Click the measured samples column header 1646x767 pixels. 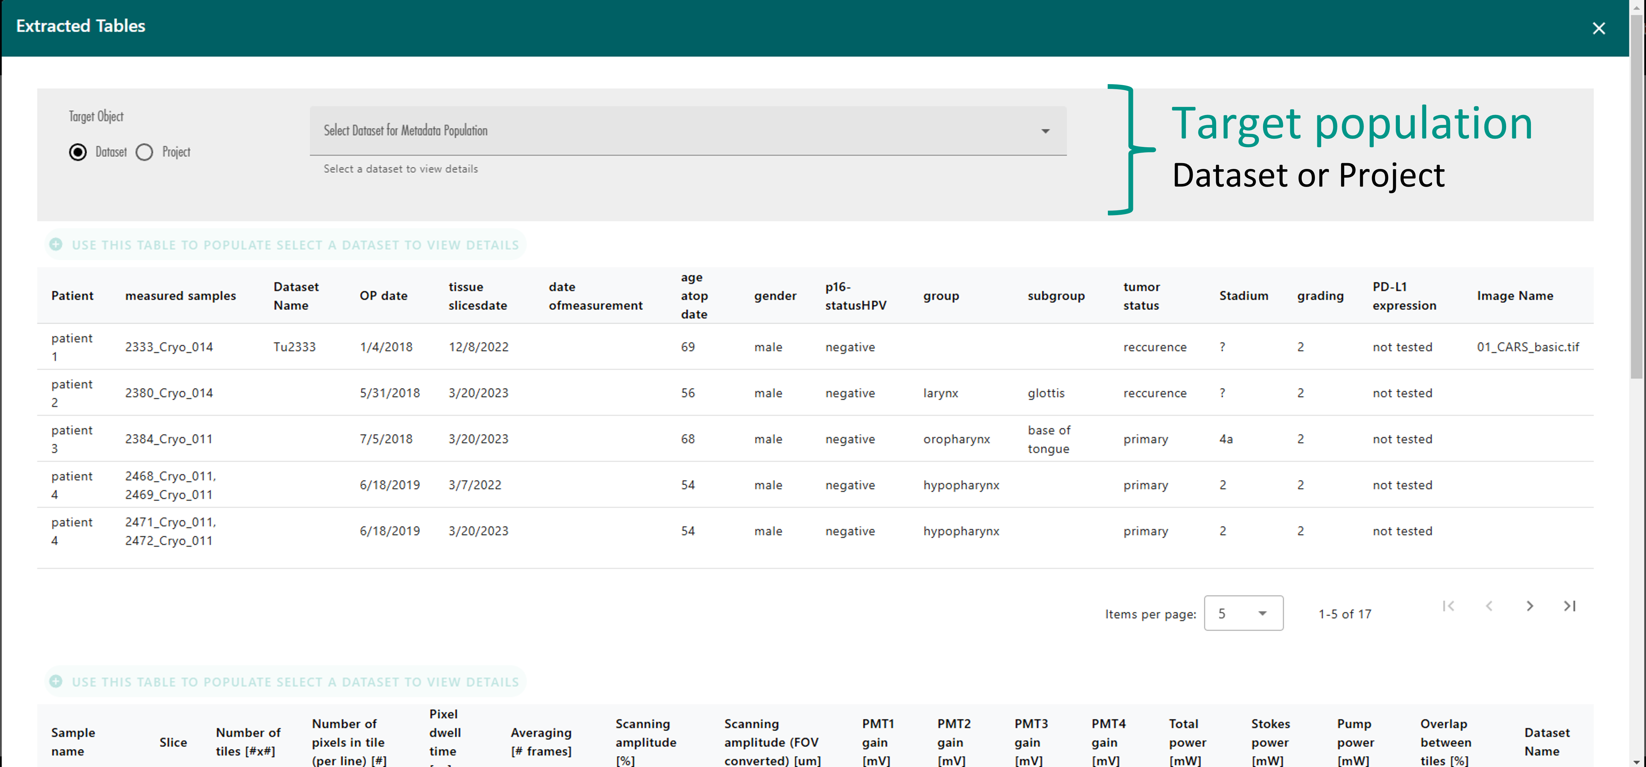(180, 296)
